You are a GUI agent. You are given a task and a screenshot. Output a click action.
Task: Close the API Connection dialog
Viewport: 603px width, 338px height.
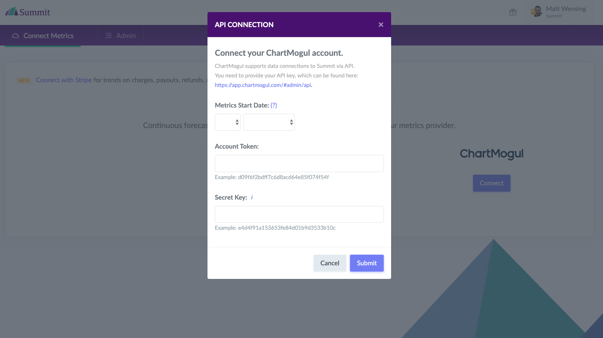[x=381, y=25]
